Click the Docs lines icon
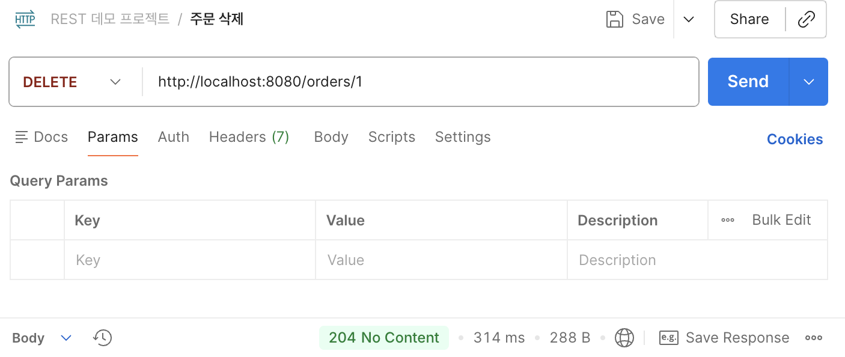 pos(22,137)
